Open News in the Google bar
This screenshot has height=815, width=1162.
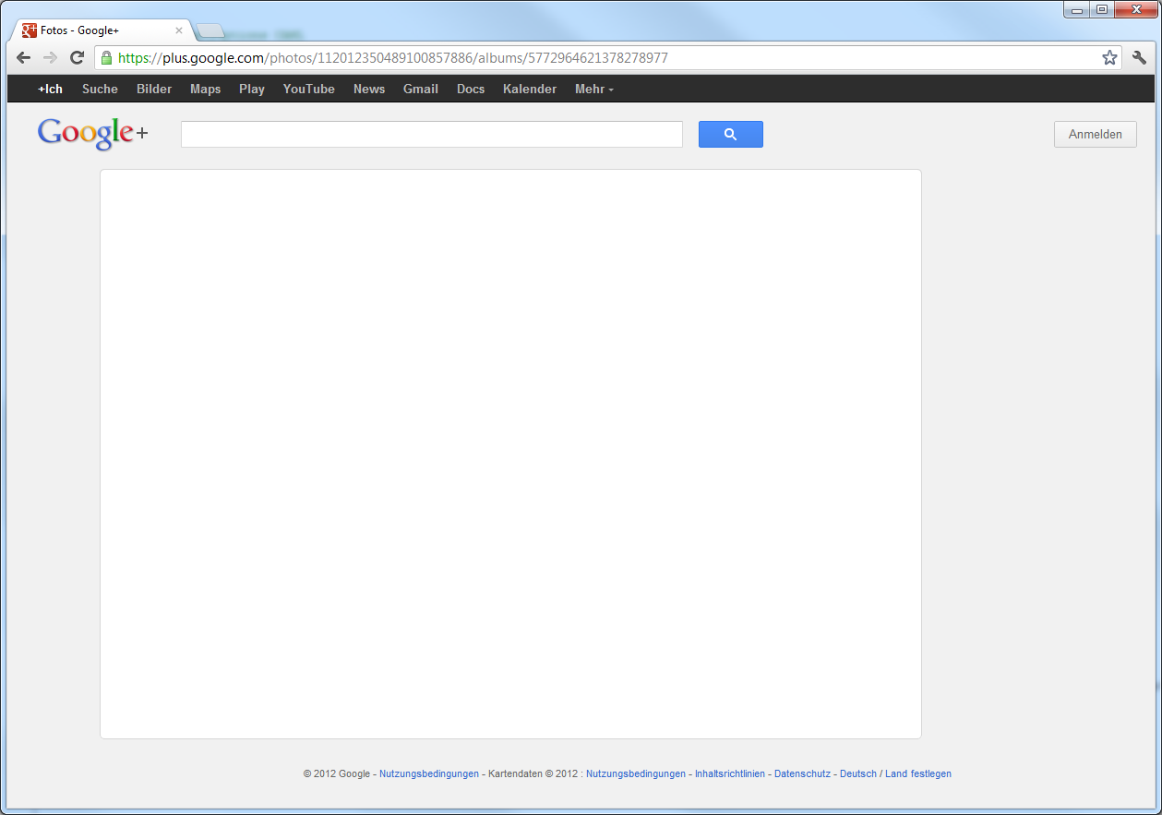pyautogui.click(x=369, y=90)
